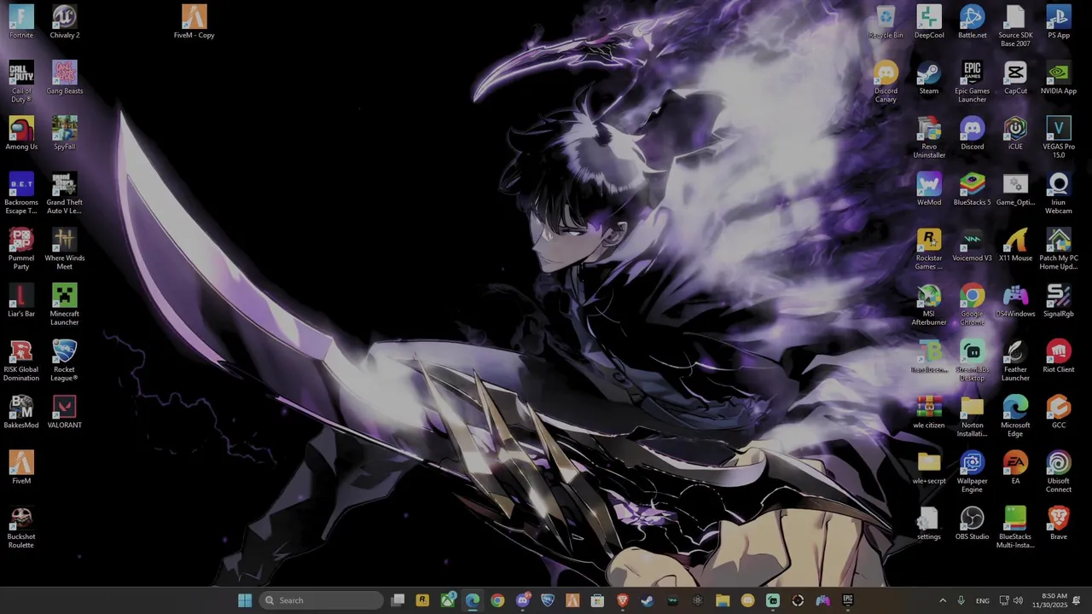The image size is (1092, 614).
Task: Launch Pummel Party shortcut
Action: tap(21, 249)
